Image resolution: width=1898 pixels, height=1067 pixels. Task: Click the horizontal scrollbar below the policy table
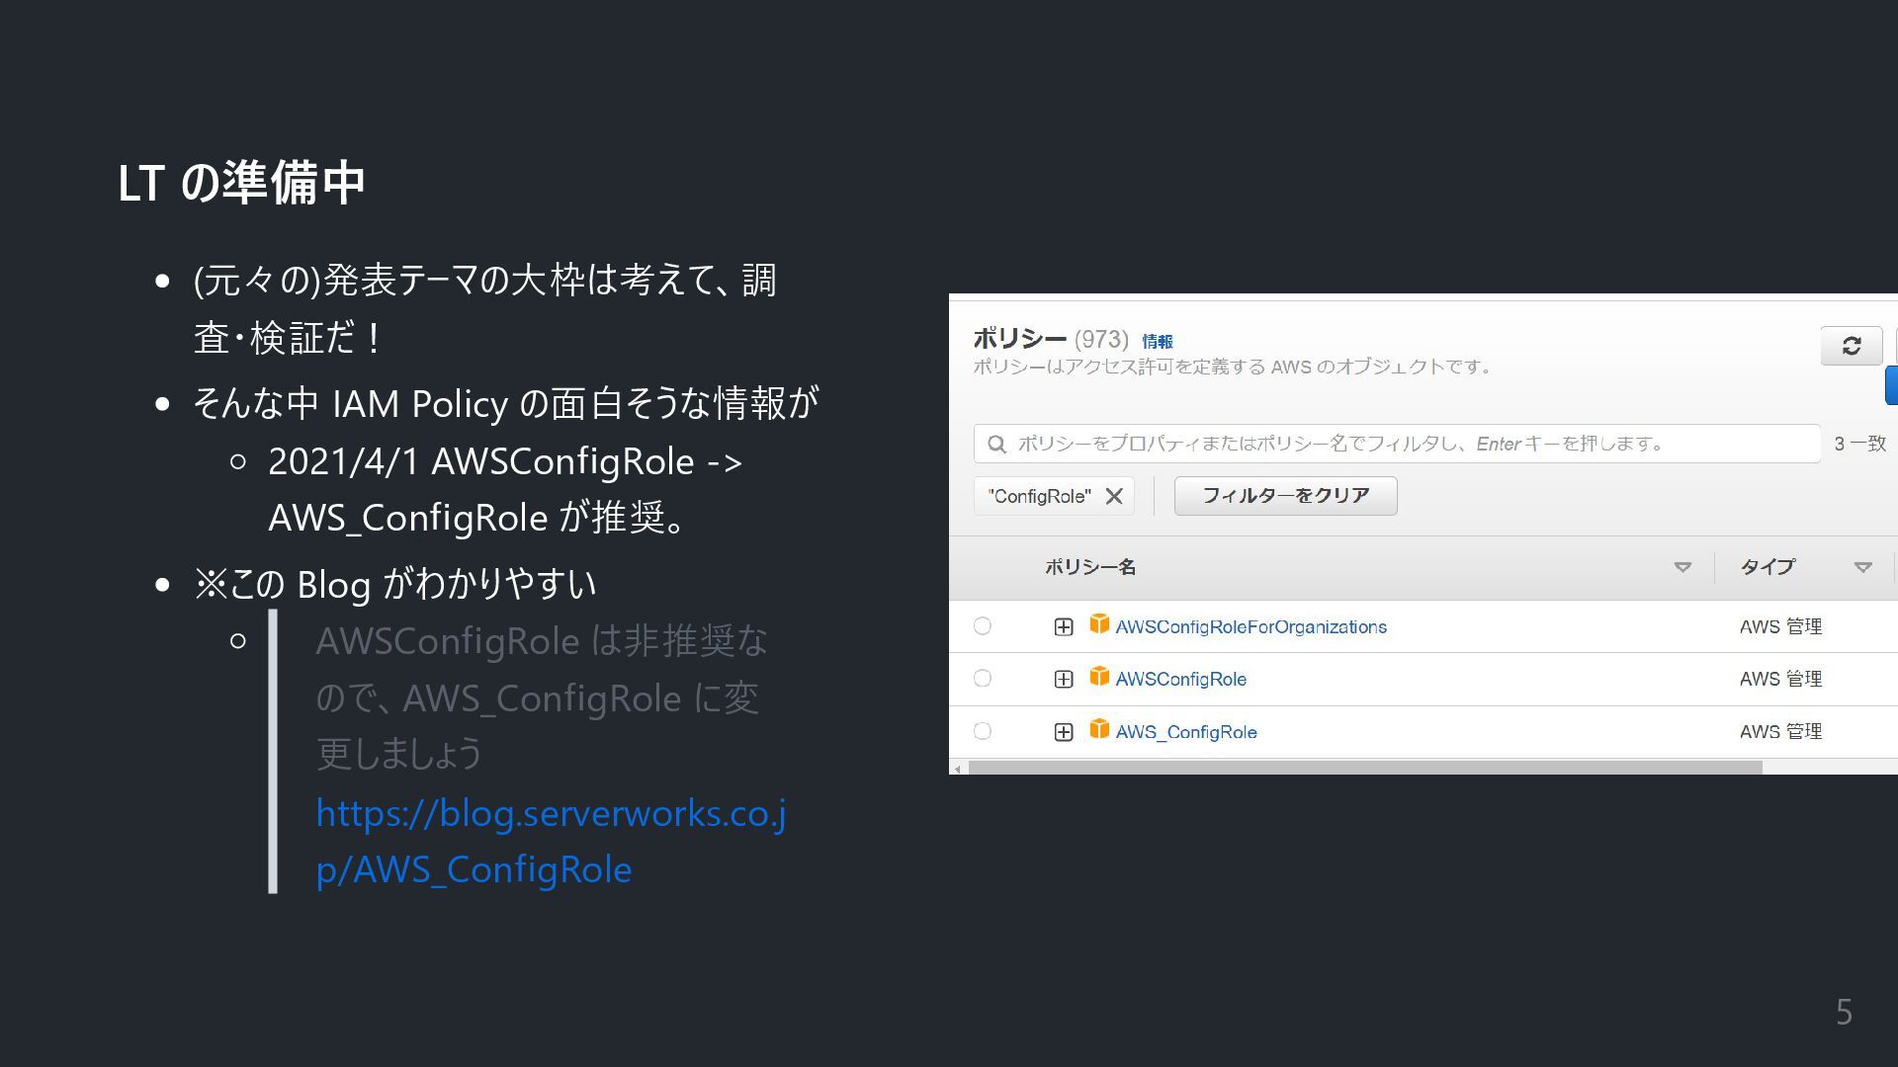tap(1364, 768)
